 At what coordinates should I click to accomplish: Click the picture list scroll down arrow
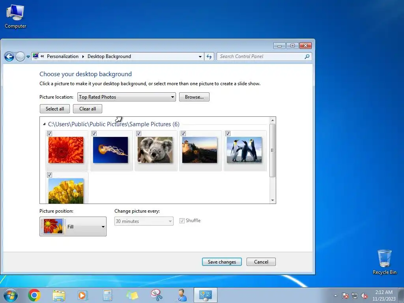tap(273, 200)
